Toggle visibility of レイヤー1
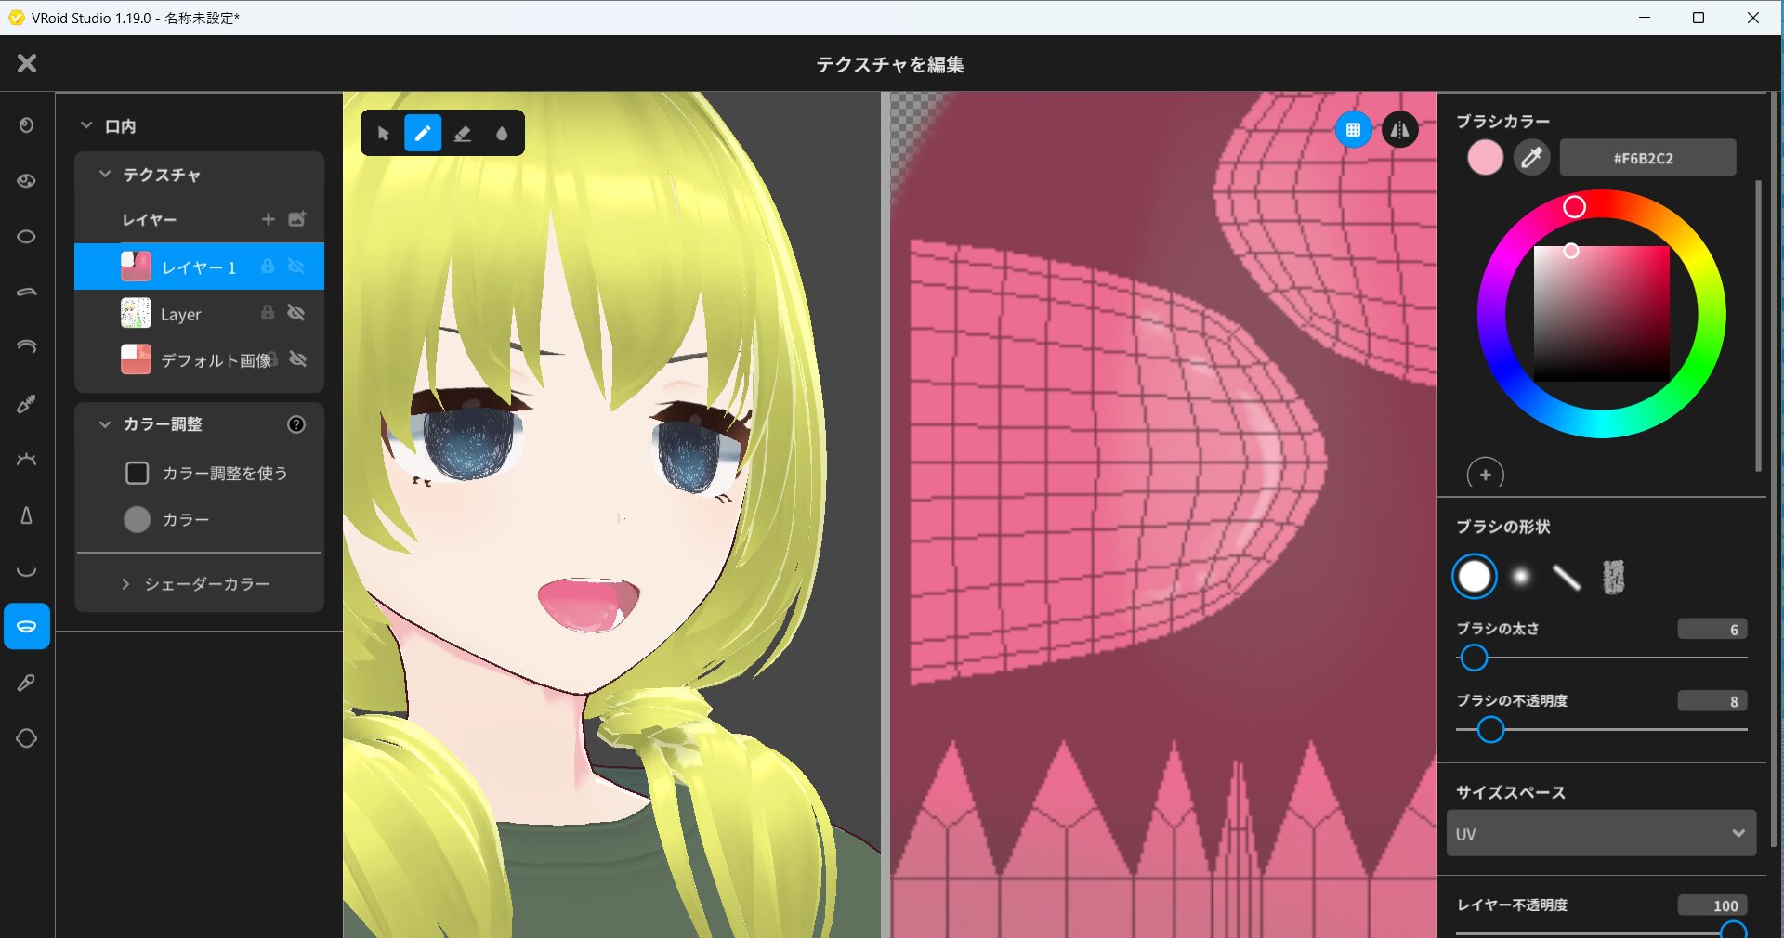This screenshot has width=1784, height=938. [296, 267]
